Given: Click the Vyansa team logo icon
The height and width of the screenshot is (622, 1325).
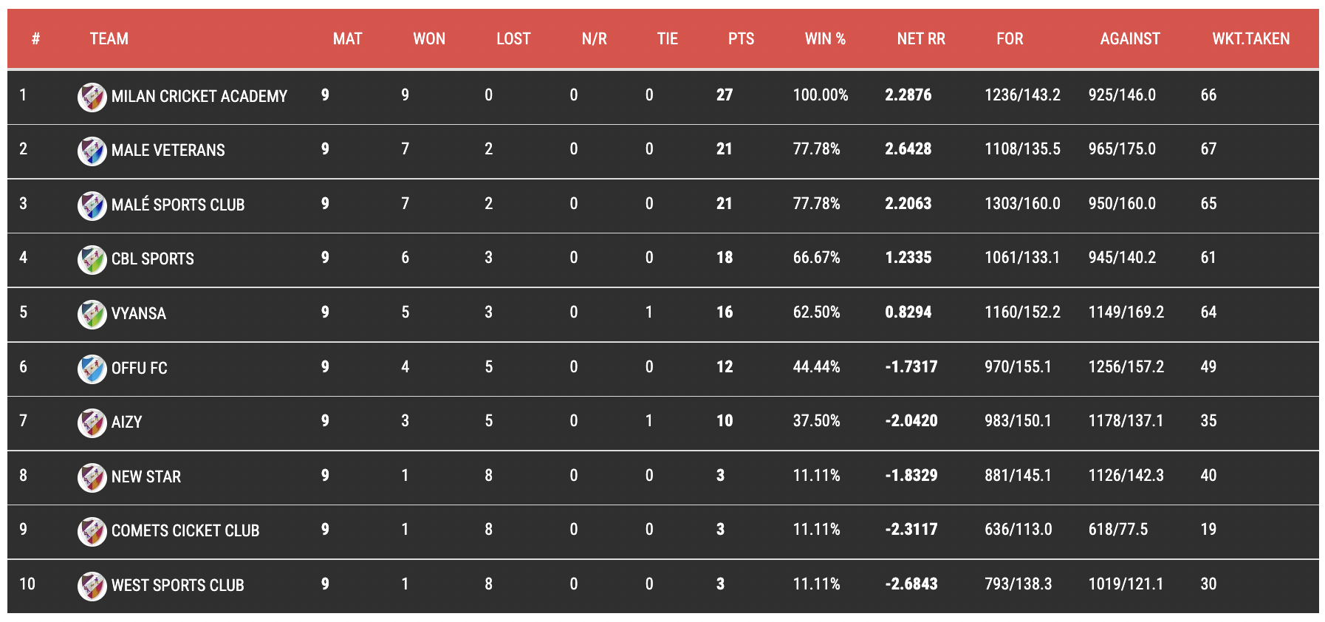Looking at the screenshot, I should point(92,314).
